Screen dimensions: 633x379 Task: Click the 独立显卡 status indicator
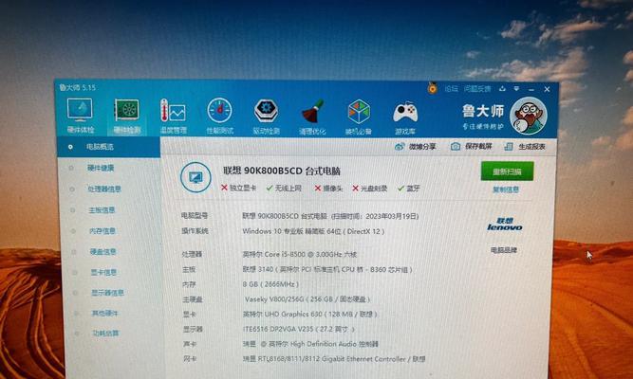pos(238,188)
